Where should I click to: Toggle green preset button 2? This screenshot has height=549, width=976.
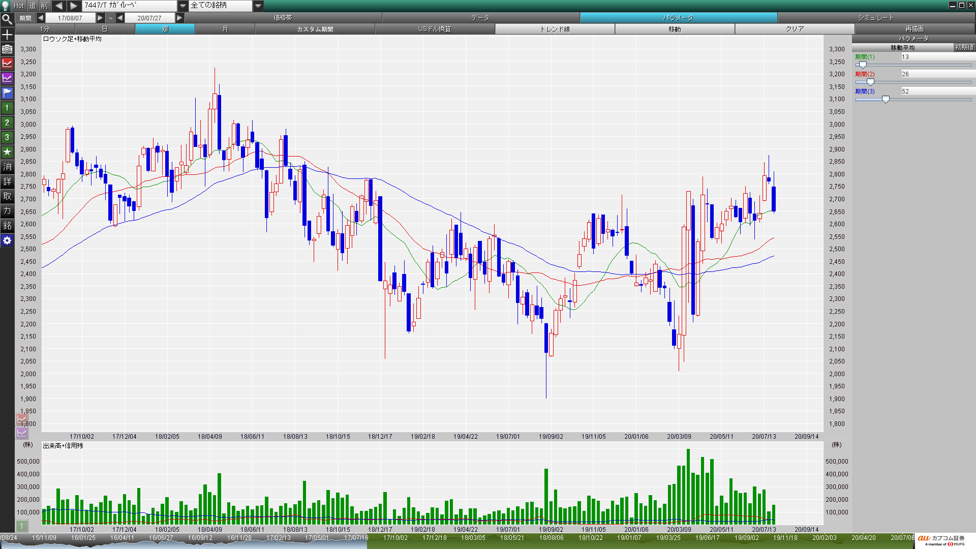[7, 123]
